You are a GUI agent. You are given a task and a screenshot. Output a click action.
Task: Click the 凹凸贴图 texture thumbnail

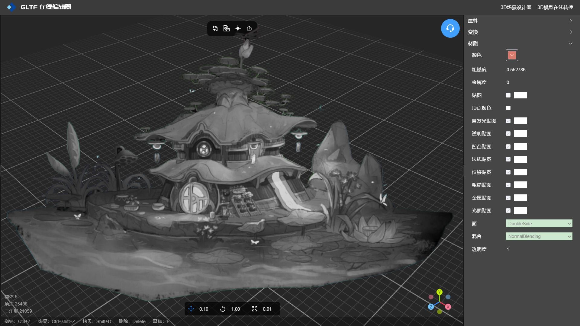click(x=520, y=146)
